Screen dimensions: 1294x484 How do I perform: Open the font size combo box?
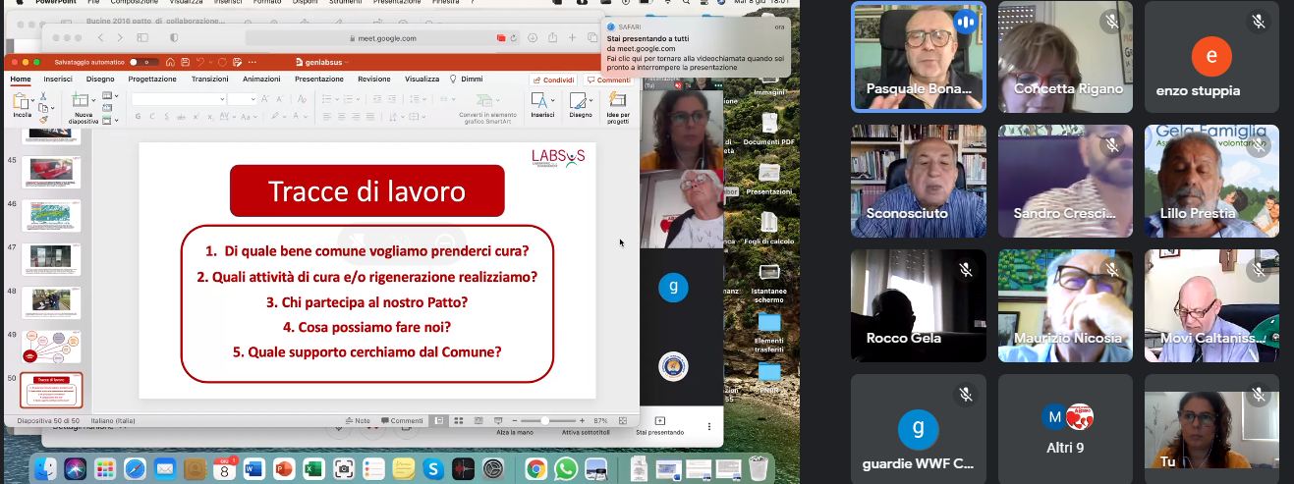(x=242, y=99)
